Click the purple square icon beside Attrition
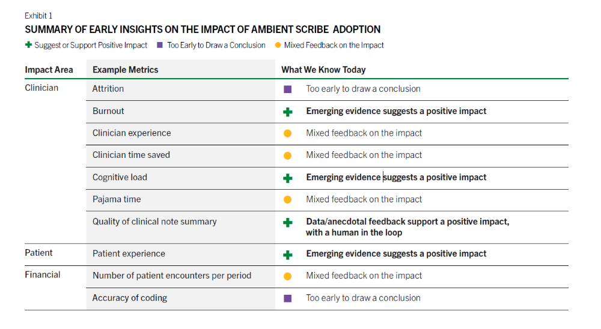Screen dimensions: 601x329 287,89
